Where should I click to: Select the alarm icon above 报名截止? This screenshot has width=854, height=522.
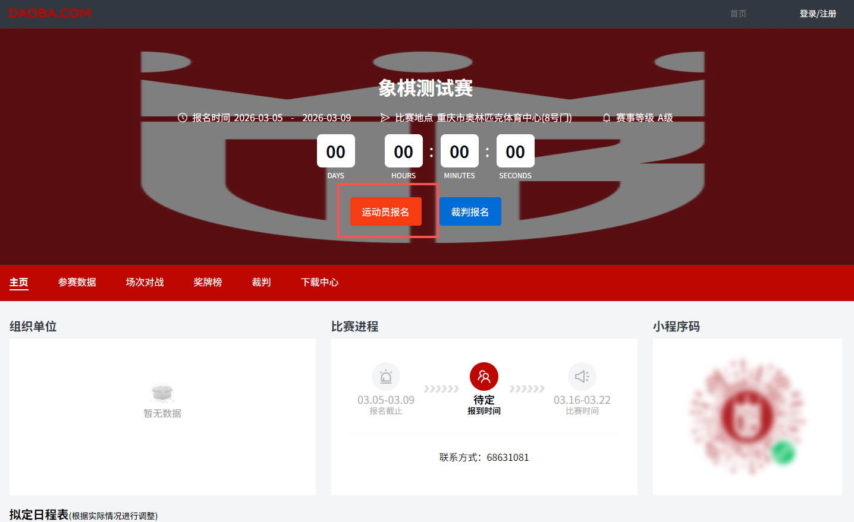385,376
